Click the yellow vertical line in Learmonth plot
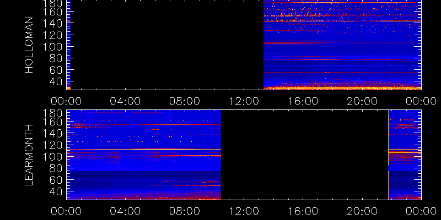This screenshot has height=220, width=441. pos(389,155)
